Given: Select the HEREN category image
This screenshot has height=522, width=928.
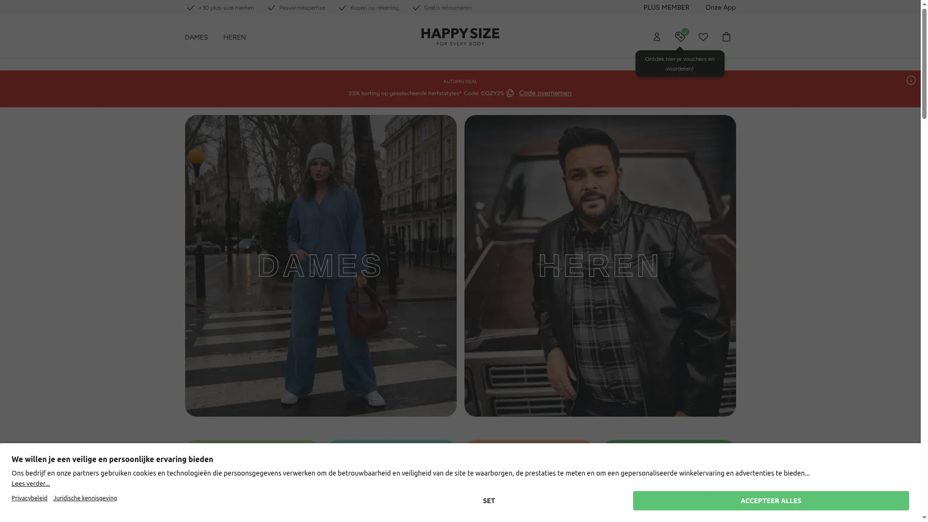Looking at the screenshot, I should pos(600,265).
